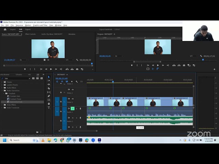Toggle lock on Audio 1 track
This screenshot has width=219, height=164.
point(61,111)
